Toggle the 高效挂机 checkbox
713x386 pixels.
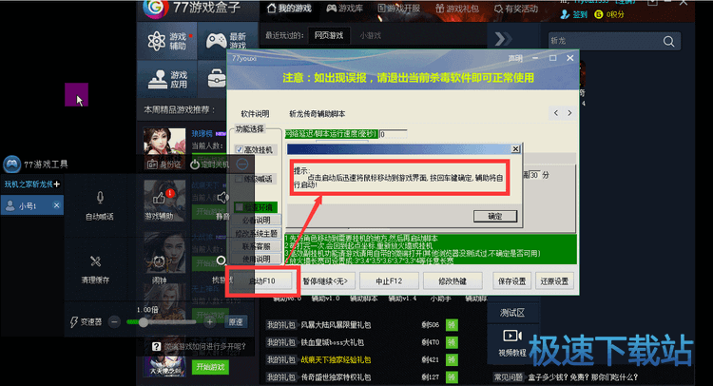click(x=240, y=149)
